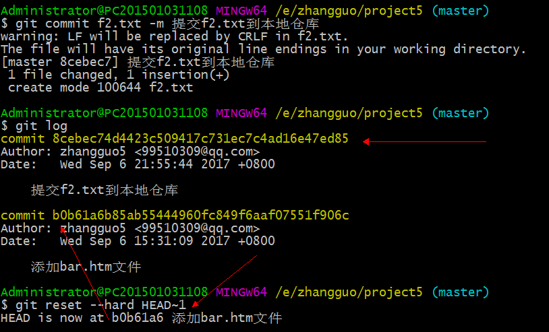Click the date line showing 21:55:44
Viewport: 549px width, 332px height.
[138, 164]
